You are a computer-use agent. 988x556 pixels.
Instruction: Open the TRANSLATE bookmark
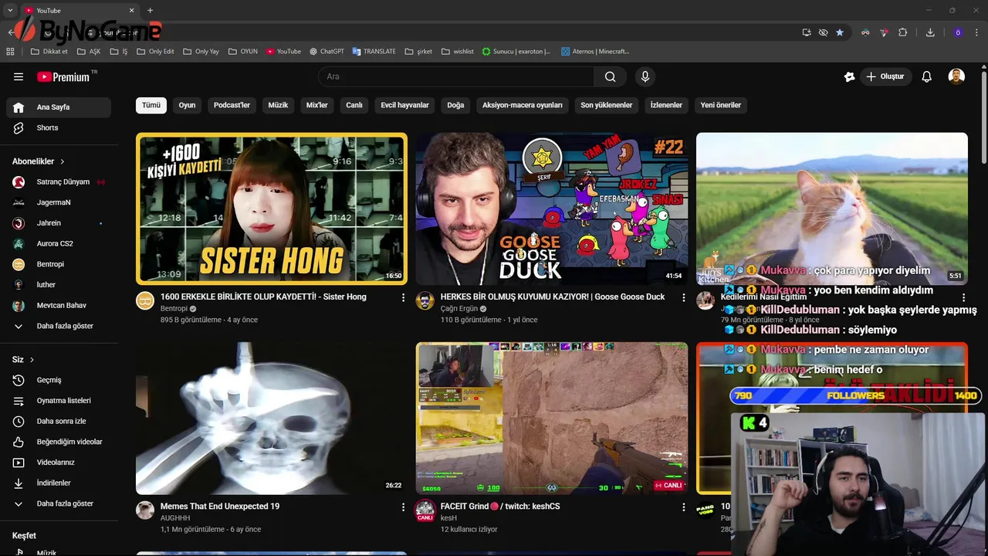coord(374,52)
